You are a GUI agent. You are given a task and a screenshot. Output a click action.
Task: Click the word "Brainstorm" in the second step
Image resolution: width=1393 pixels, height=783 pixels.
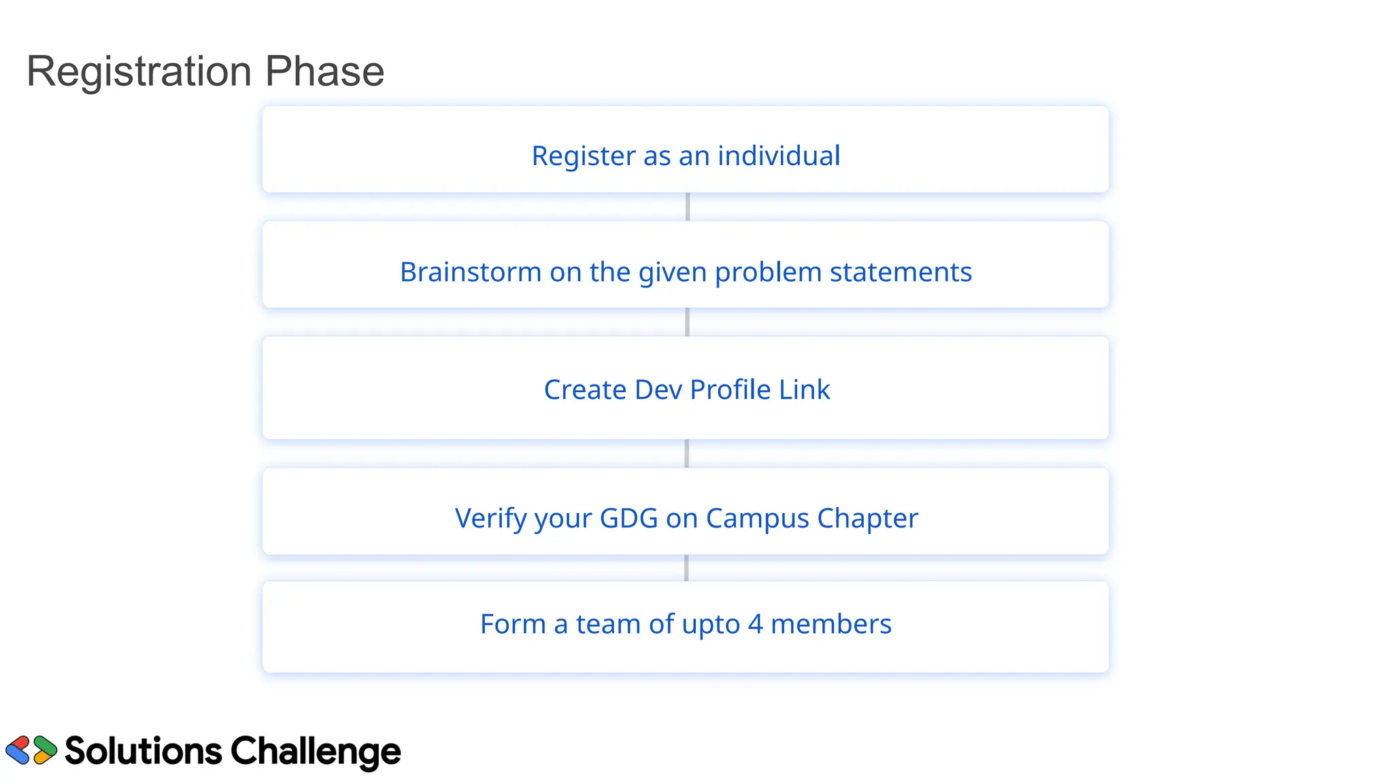471,272
